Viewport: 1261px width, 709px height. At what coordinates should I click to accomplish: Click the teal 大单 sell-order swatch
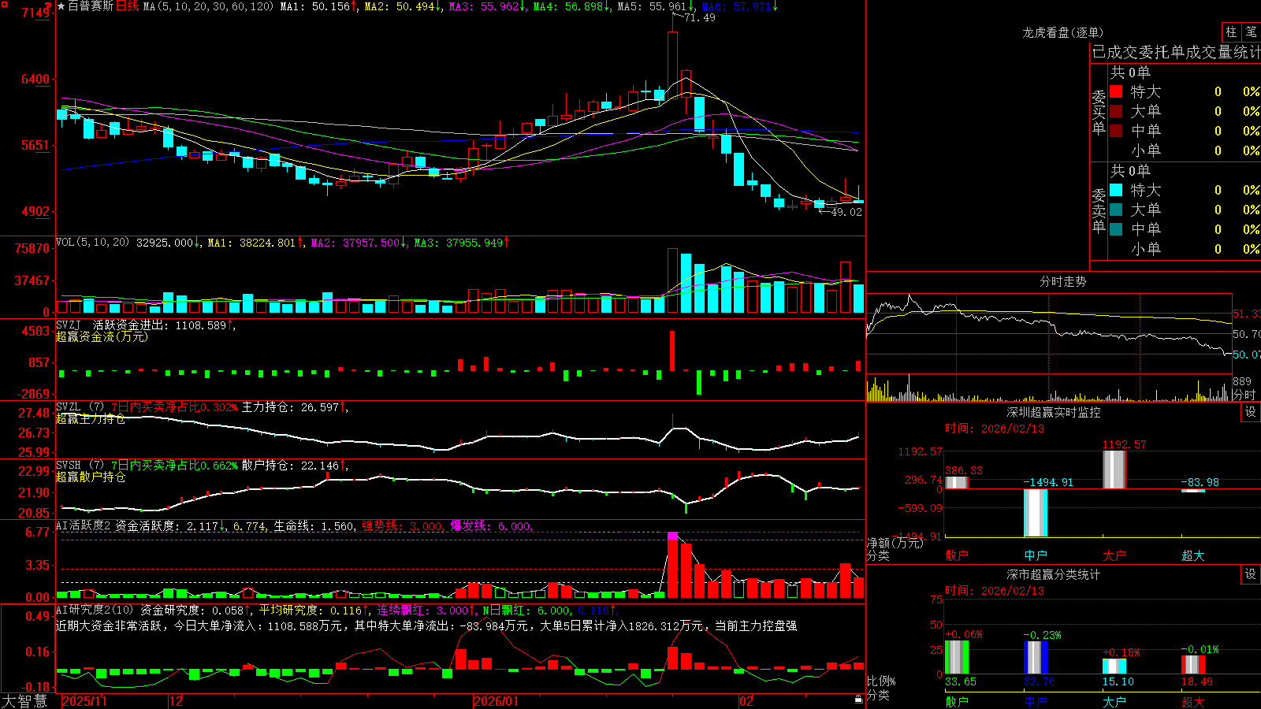click(1116, 210)
